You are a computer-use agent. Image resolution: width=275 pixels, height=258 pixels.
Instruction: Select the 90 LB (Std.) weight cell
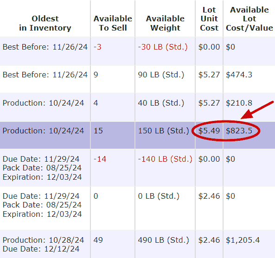click(161, 75)
